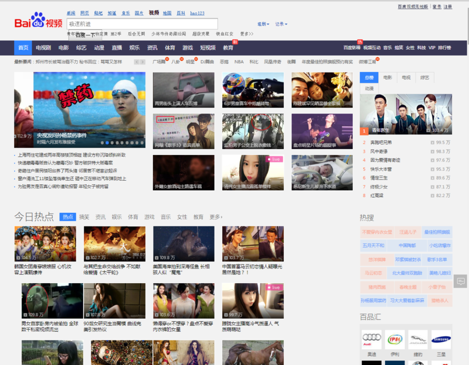Click 五月天不和 hot search tag
Viewport: 469px width, 365px height.
click(x=373, y=246)
